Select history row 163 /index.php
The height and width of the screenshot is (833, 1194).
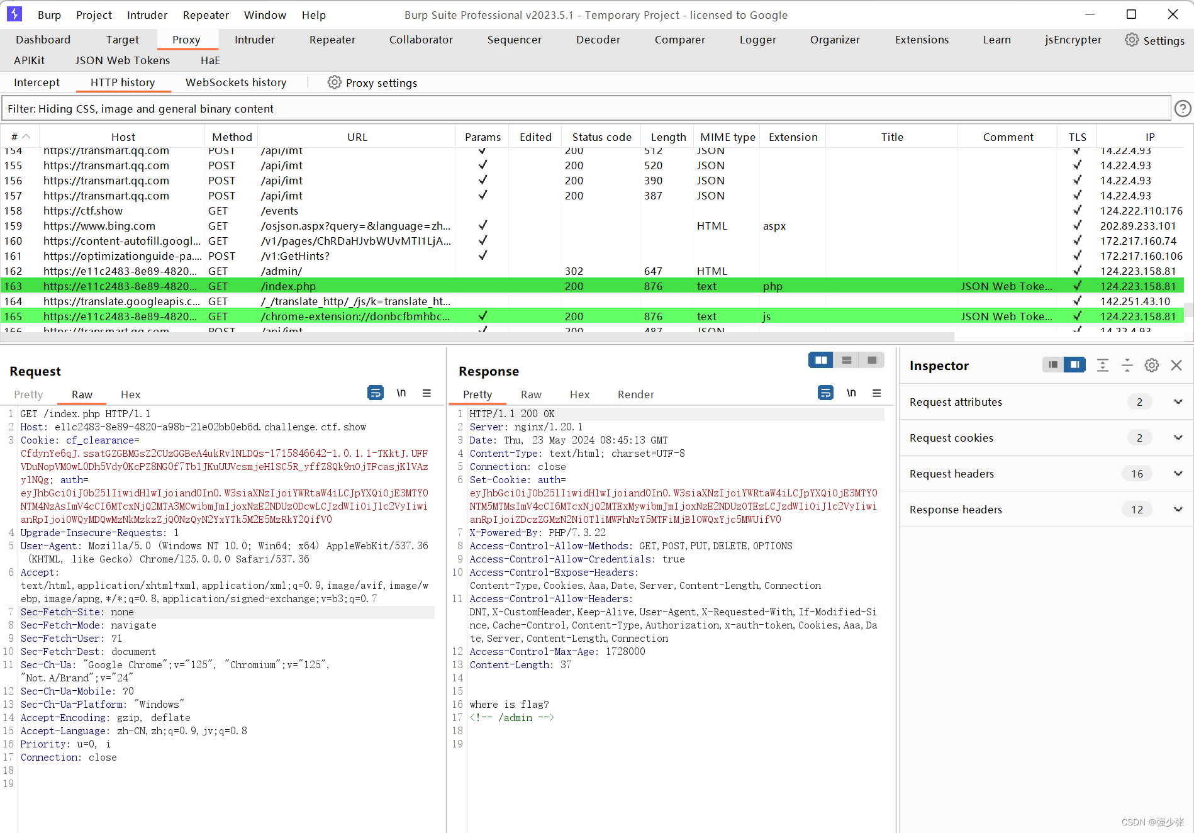pos(592,286)
